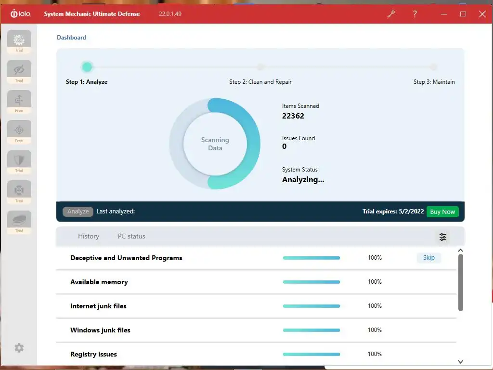Click scroll up arrow of results list
Viewport: 493px width, 370px height.
(460, 251)
